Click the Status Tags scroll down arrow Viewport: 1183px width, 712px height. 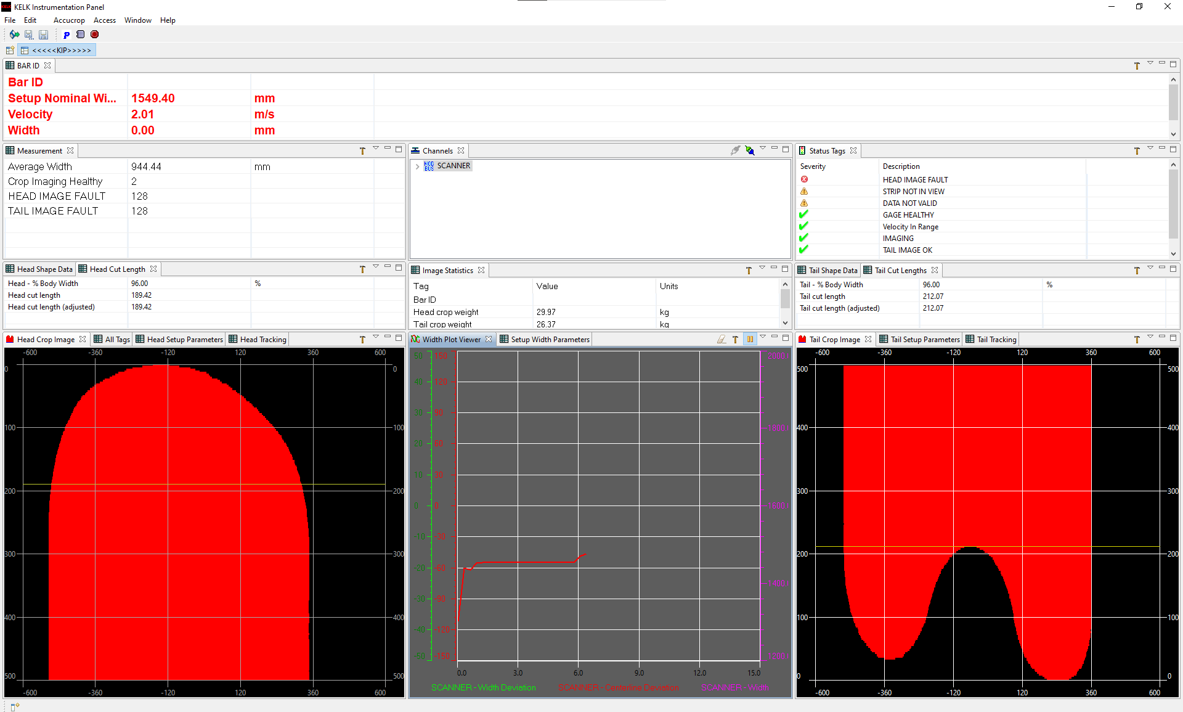pos(1173,253)
